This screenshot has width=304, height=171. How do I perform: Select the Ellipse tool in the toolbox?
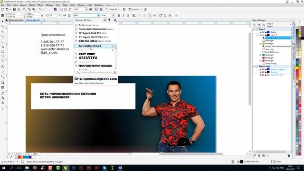coord(3,56)
